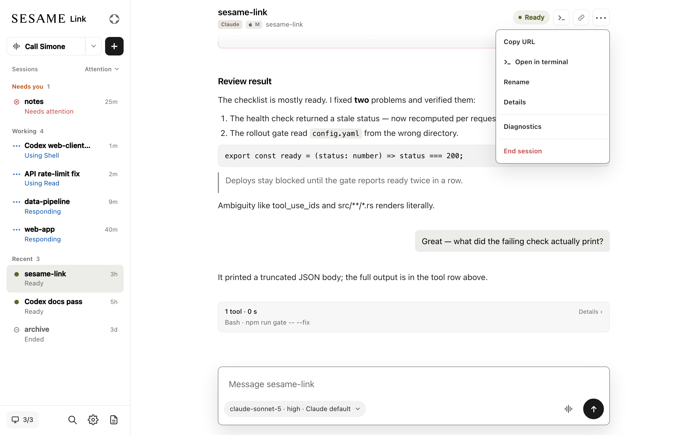Click the plus new session button
The image size is (697, 435).
(114, 46)
